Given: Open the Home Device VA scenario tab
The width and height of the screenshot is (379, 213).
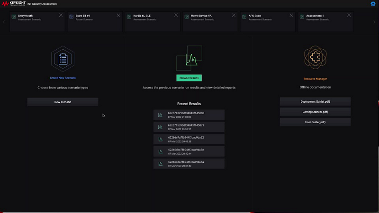Looking at the screenshot, I should (210, 21).
